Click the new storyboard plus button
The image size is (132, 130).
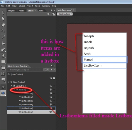click(51, 70)
